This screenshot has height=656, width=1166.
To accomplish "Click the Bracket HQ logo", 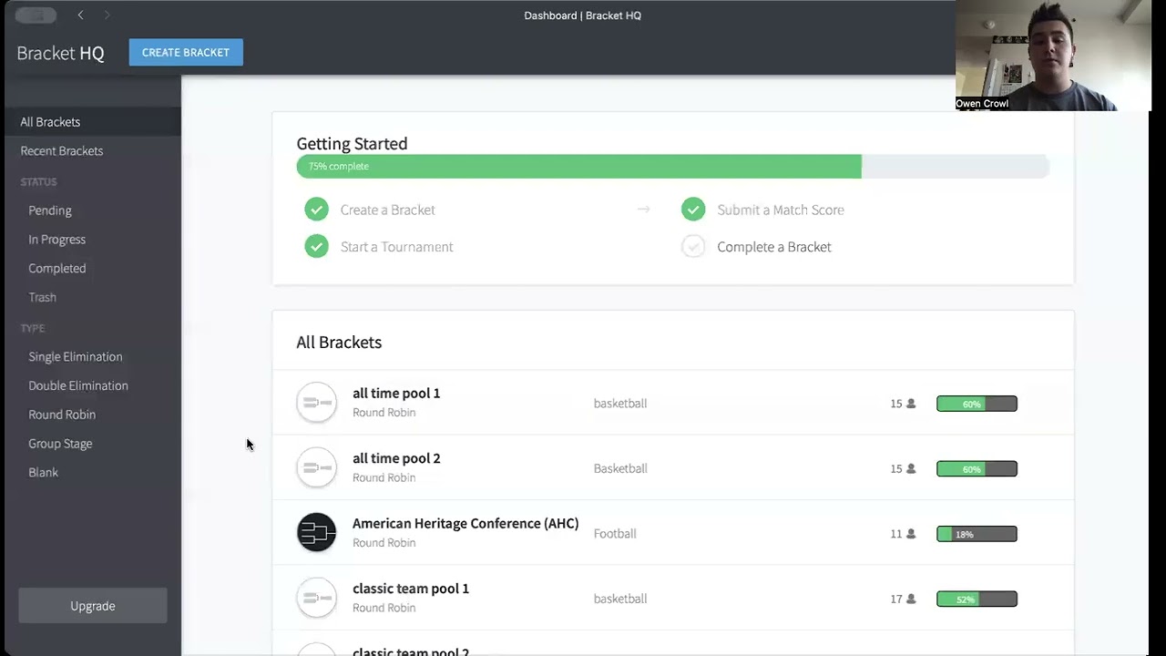I will click(60, 53).
